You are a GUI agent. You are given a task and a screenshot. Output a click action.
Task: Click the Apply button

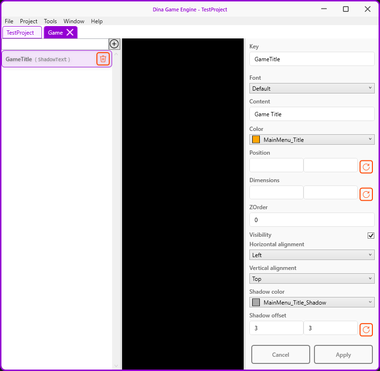point(343,354)
